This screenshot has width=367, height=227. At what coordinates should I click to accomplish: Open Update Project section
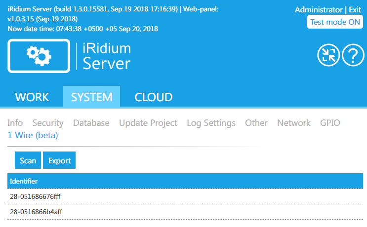tap(148, 123)
